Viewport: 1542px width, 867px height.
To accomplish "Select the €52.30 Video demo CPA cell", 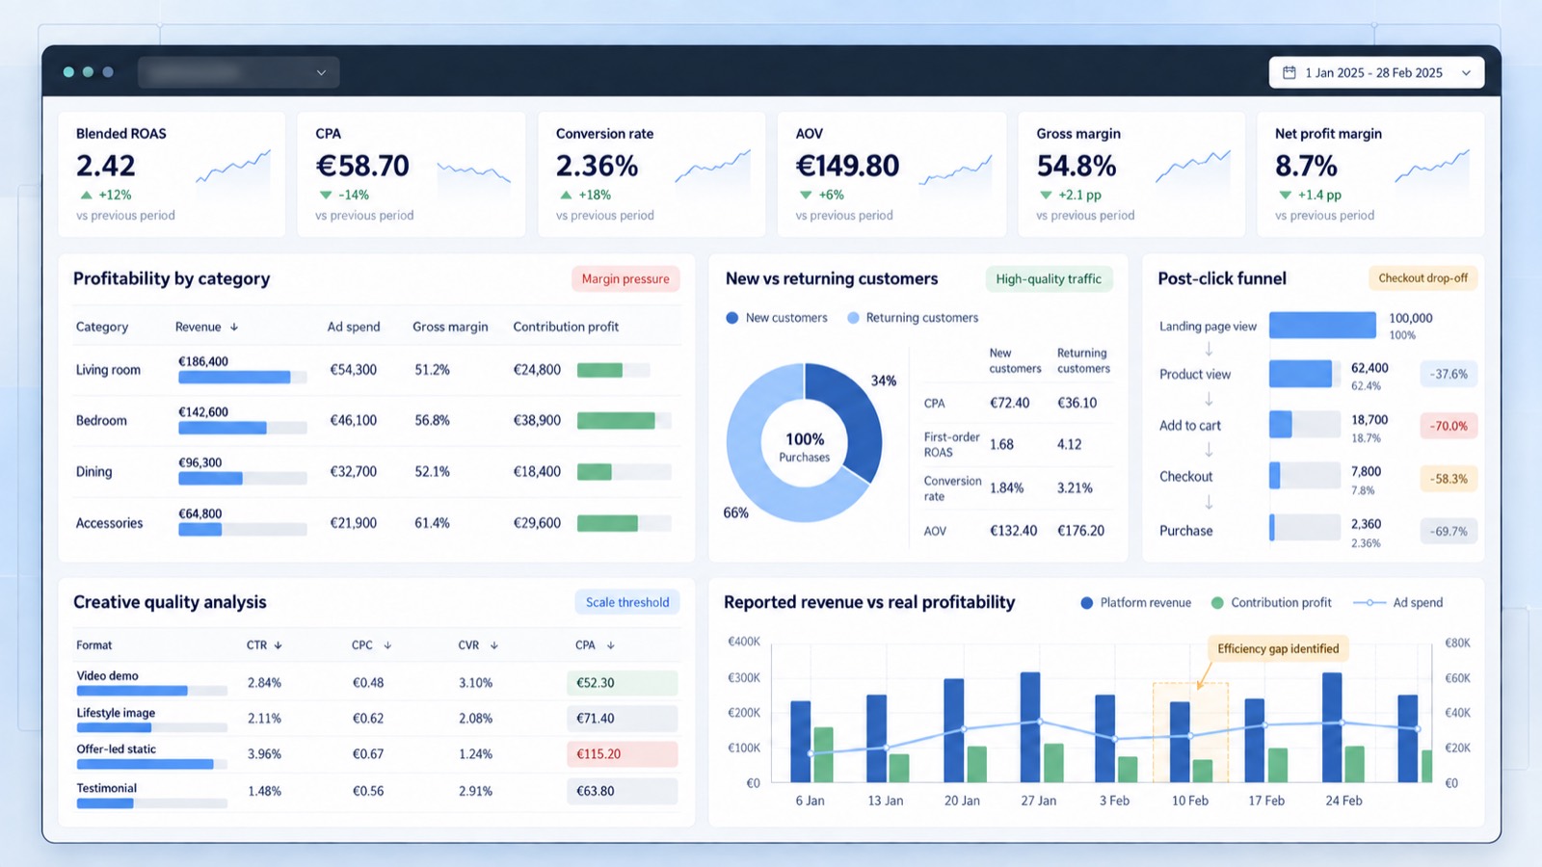I will 622,683.
